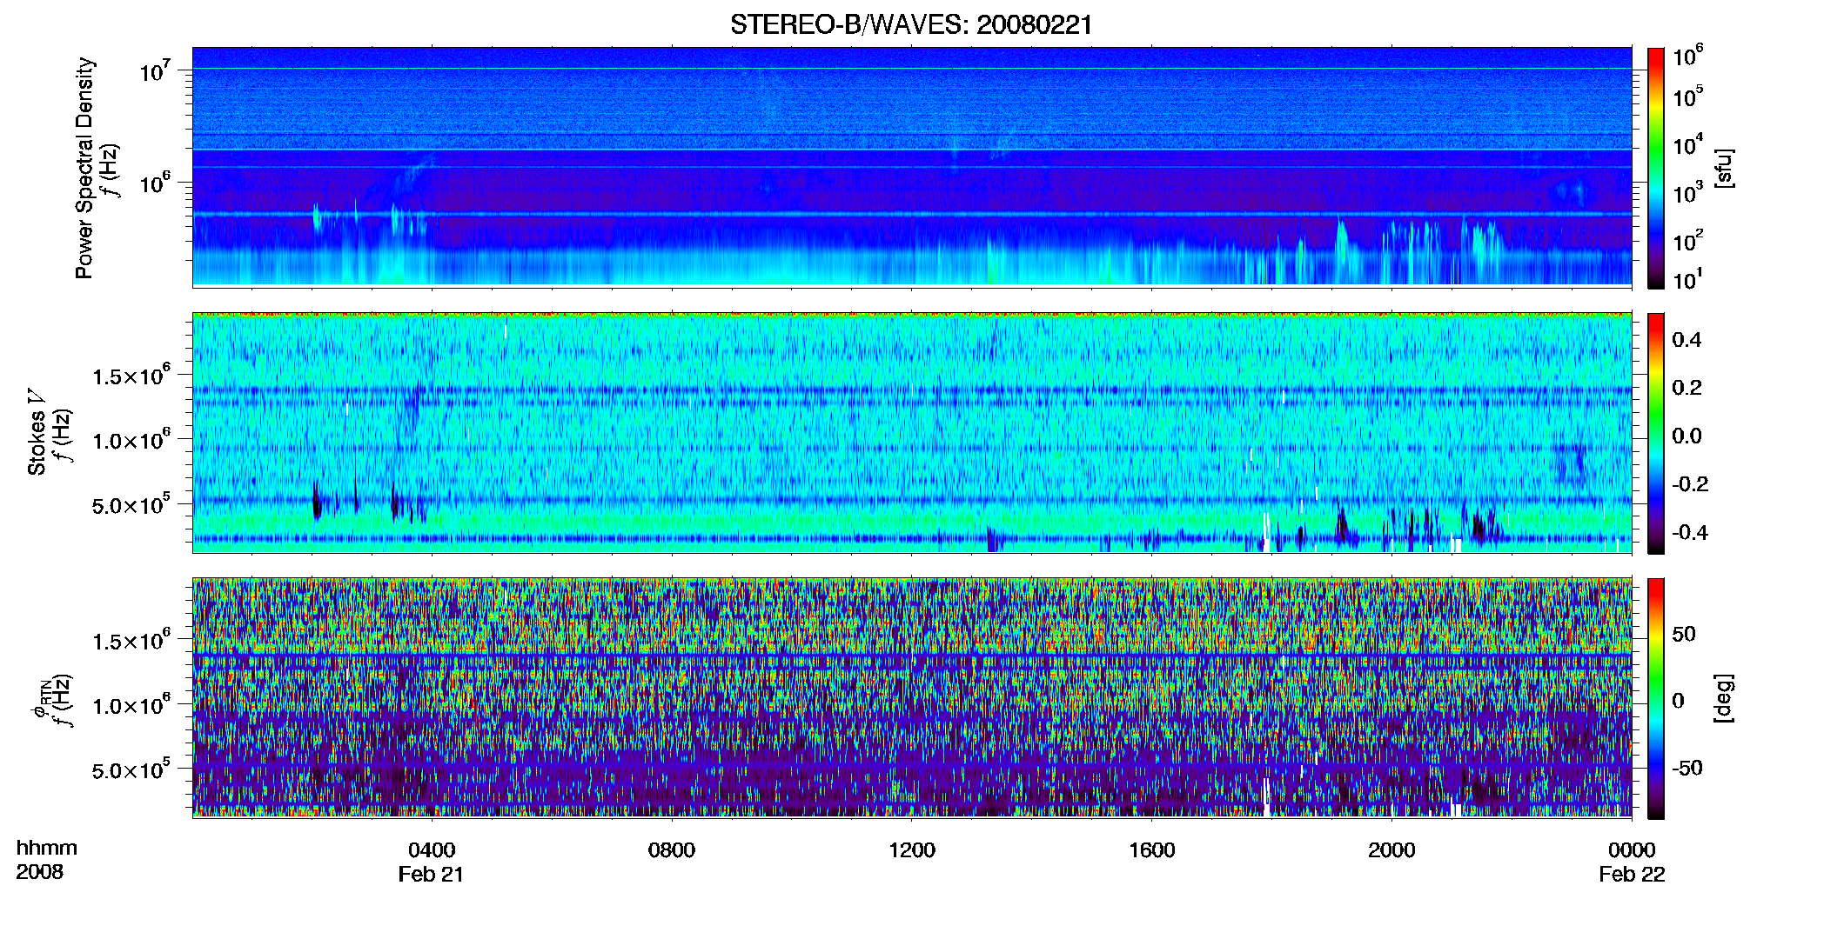This screenshot has height=939, width=1824.
Task: Click the 0400 time tick label
Action: point(432,849)
